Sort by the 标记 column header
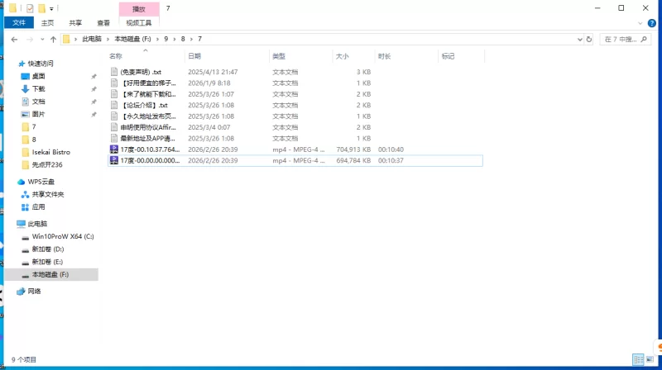 point(448,56)
